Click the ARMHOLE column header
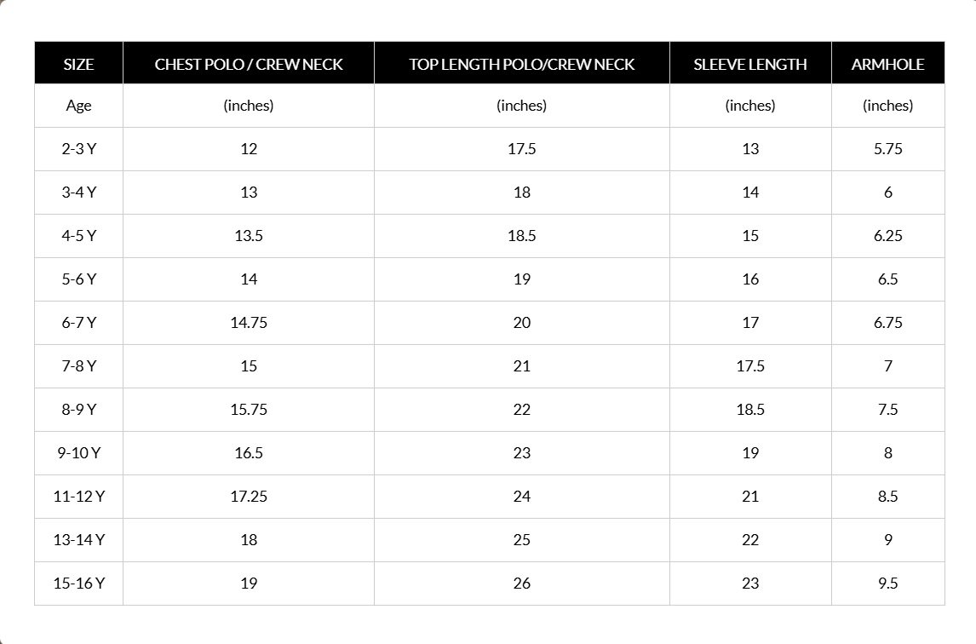 887,64
